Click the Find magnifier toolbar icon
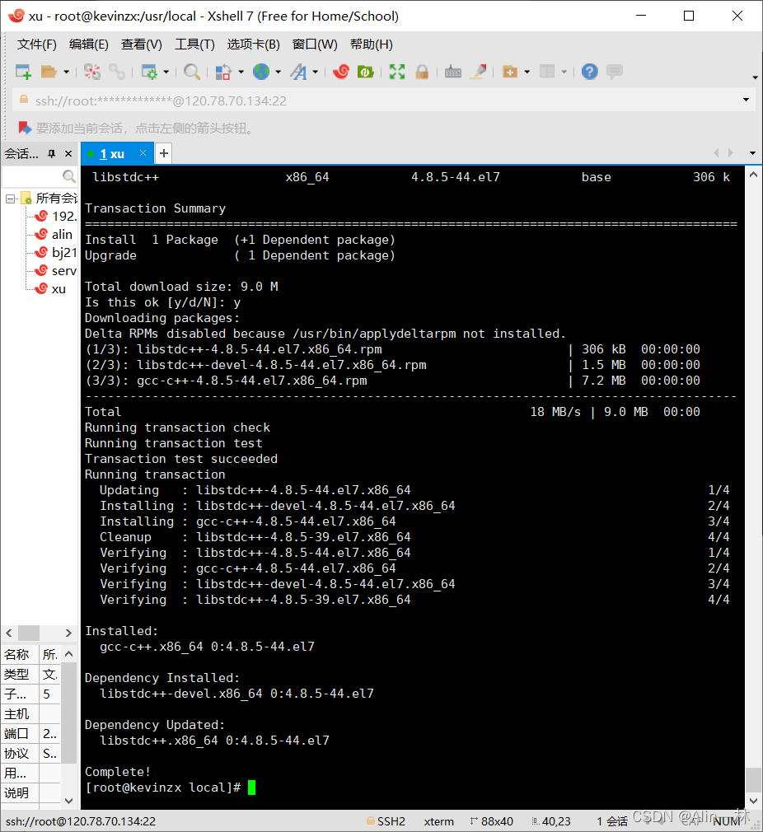The height and width of the screenshot is (832, 763). coord(191,72)
